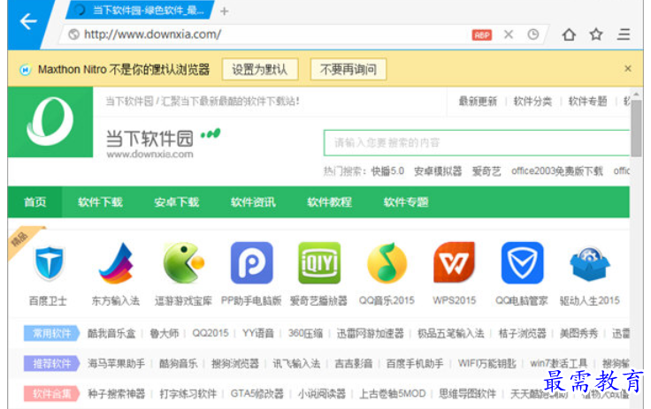Click 设置为默认 button

[260, 69]
